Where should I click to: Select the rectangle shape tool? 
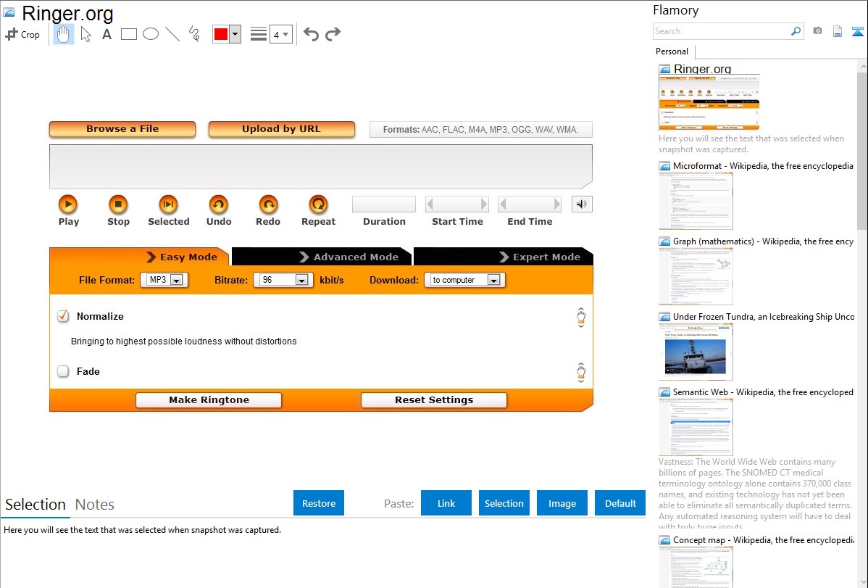[128, 34]
